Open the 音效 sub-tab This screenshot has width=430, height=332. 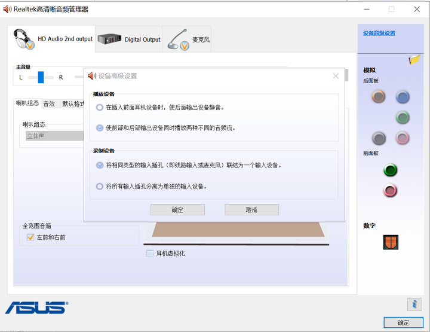click(x=50, y=103)
